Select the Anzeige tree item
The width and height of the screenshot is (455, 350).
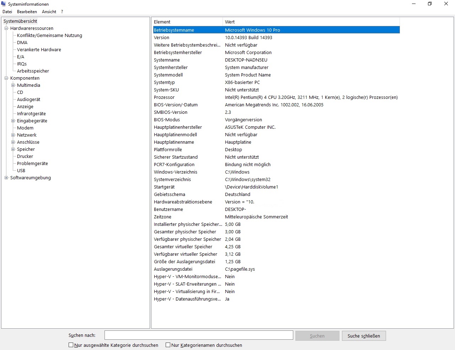tap(25, 107)
